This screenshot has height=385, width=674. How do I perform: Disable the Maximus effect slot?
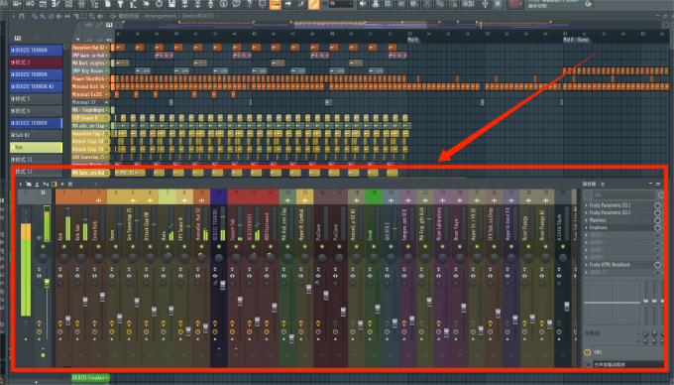tap(657, 220)
